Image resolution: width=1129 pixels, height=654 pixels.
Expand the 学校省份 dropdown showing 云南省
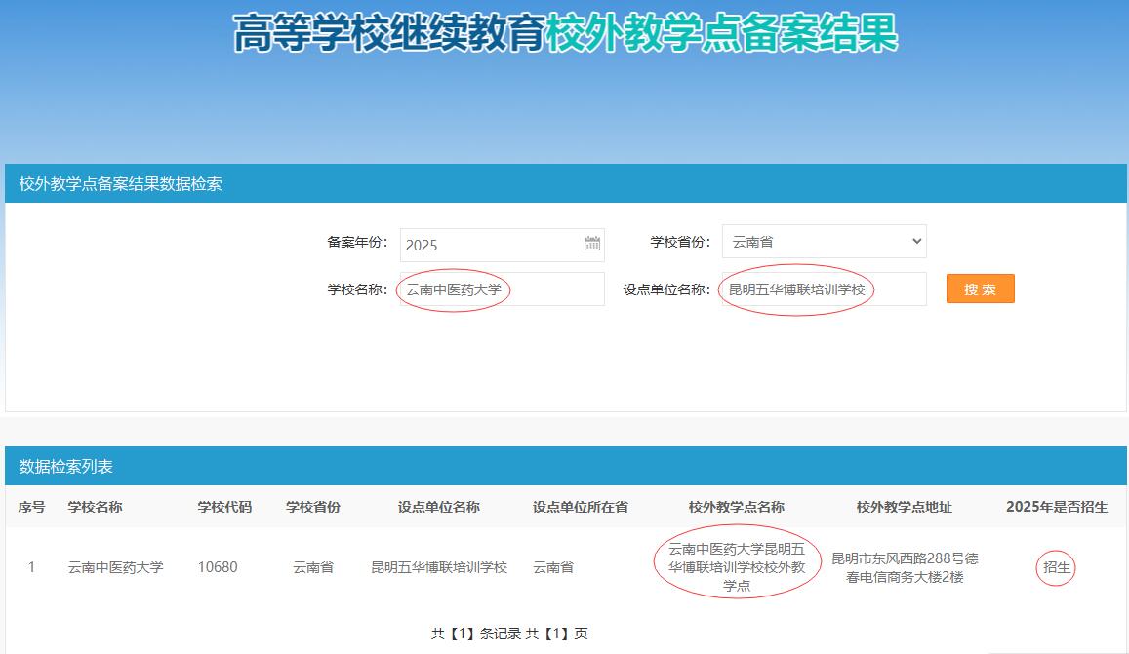(x=824, y=242)
